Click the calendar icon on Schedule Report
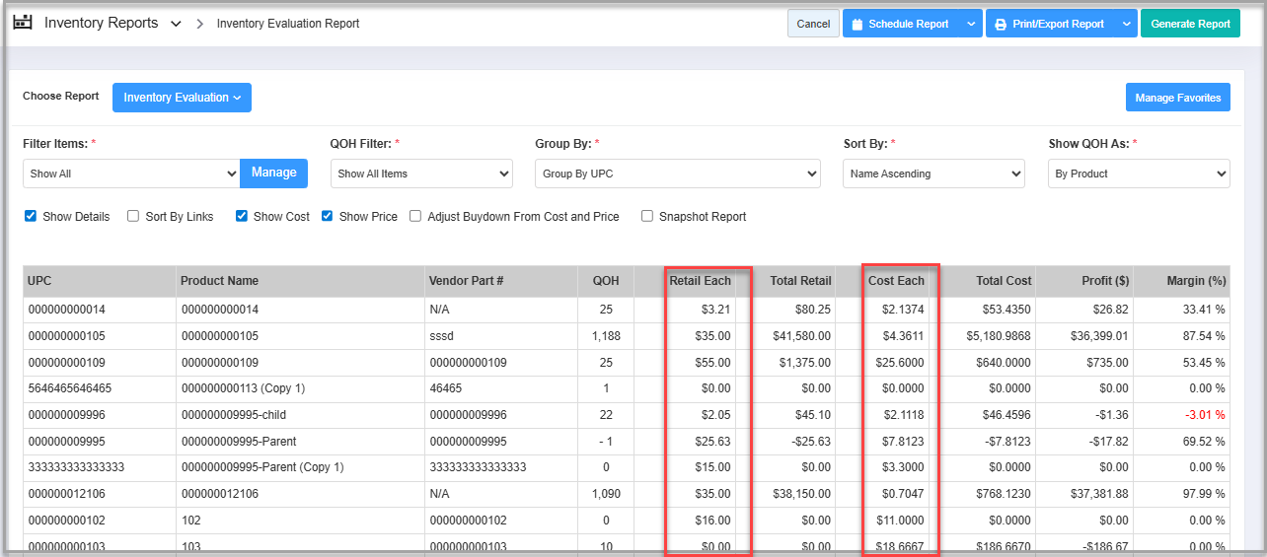 [x=857, y=24]
